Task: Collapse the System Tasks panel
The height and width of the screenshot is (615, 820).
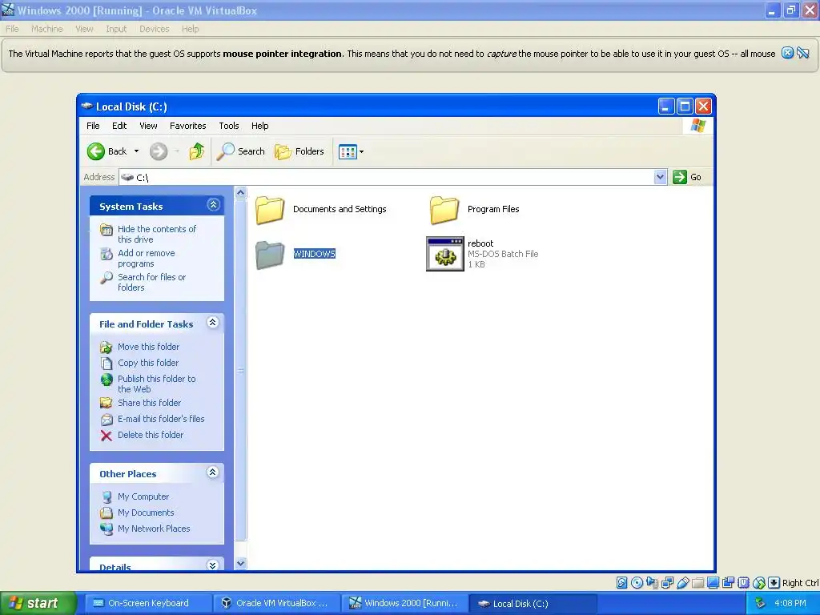Action: point(213,204)
